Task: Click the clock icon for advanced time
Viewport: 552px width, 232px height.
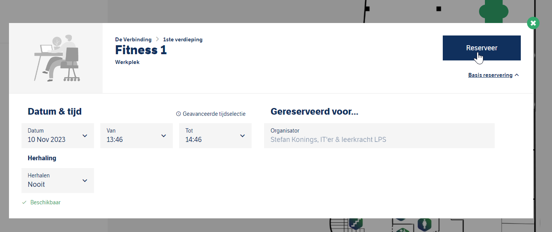Action: [x=179, y=114]
